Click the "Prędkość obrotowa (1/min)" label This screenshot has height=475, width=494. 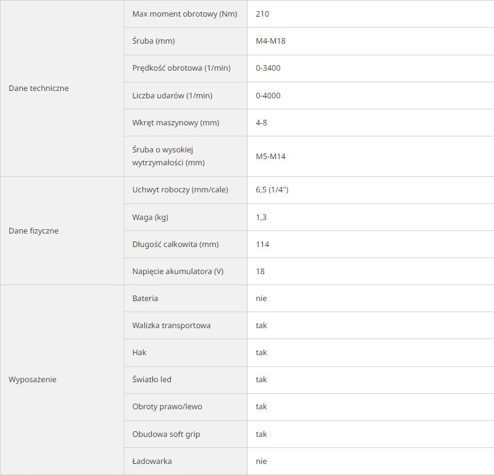coord(181,68)
